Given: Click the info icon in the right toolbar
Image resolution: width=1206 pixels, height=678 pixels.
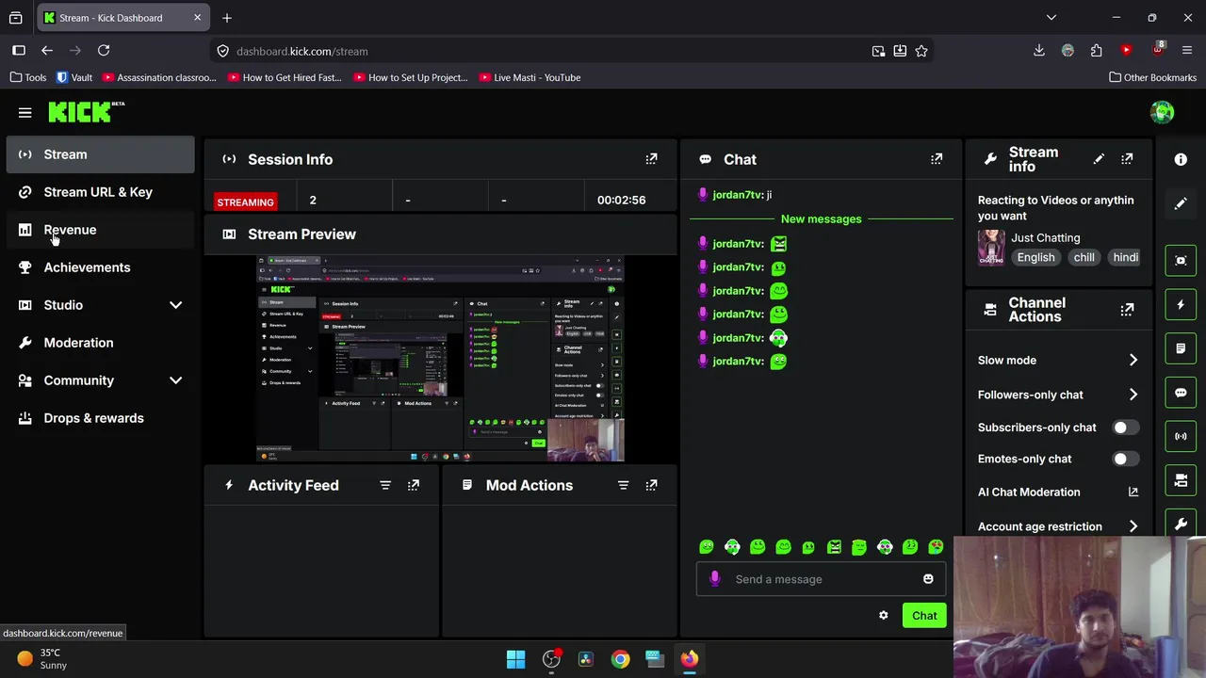Looking at the screenshot, I should click(1181, 160).
